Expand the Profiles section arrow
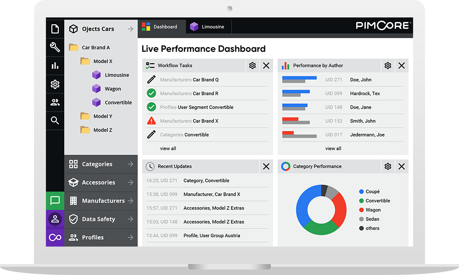 (130, 237)
